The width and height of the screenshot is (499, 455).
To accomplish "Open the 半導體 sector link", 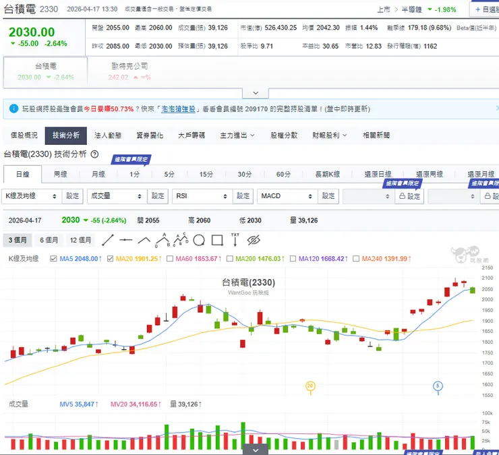I will (x=411, y=9).
